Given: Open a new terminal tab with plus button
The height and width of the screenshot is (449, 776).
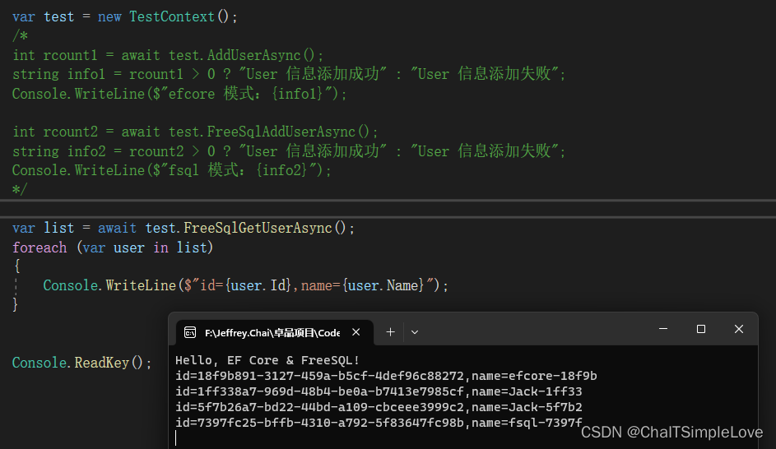Looking at the screenshot, I should pyautogui.click(x=391, y=332).
